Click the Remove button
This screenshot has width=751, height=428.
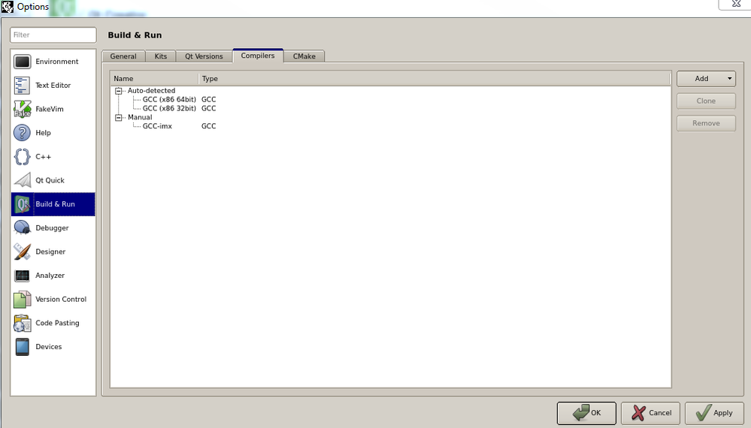[706, 123]
